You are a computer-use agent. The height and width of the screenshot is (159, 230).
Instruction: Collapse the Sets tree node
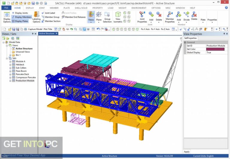coord(7,58)
